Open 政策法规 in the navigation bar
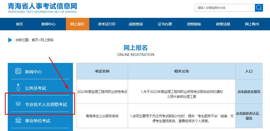Viewport: 270px width, 131px height. pos(223,24)
